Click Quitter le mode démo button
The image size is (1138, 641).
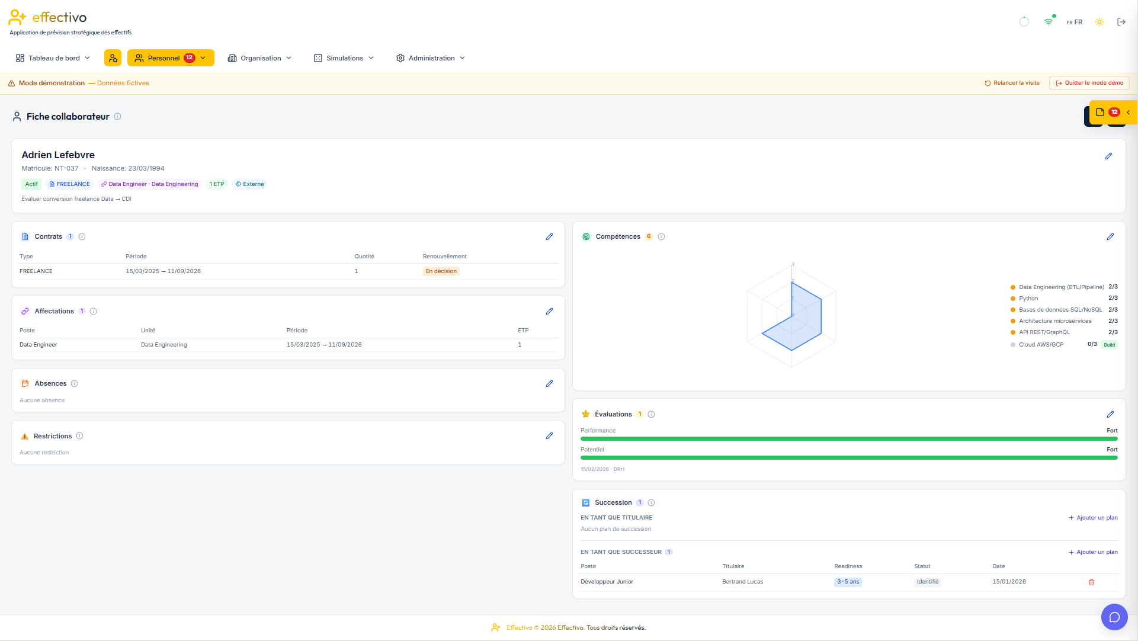click(1089, 84)
